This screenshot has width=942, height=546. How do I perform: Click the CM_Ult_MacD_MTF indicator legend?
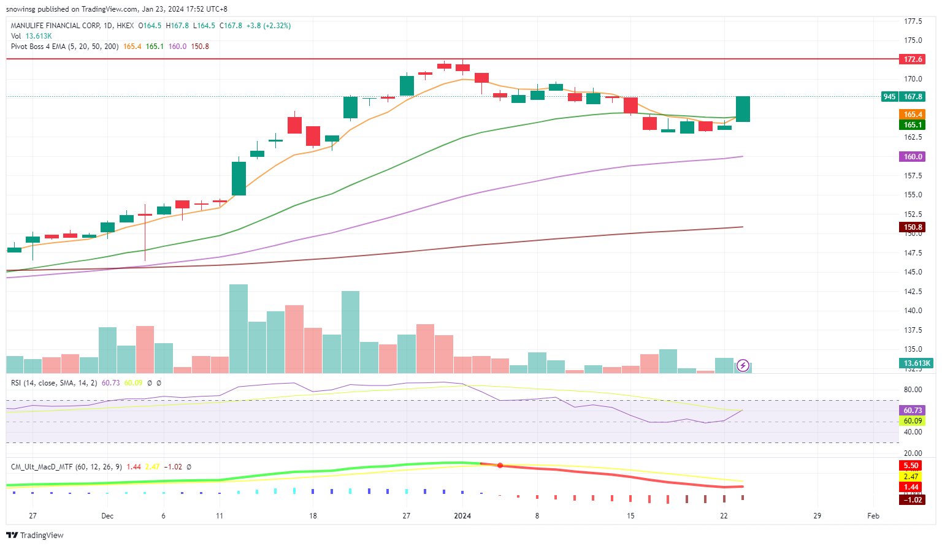[67, 467]
